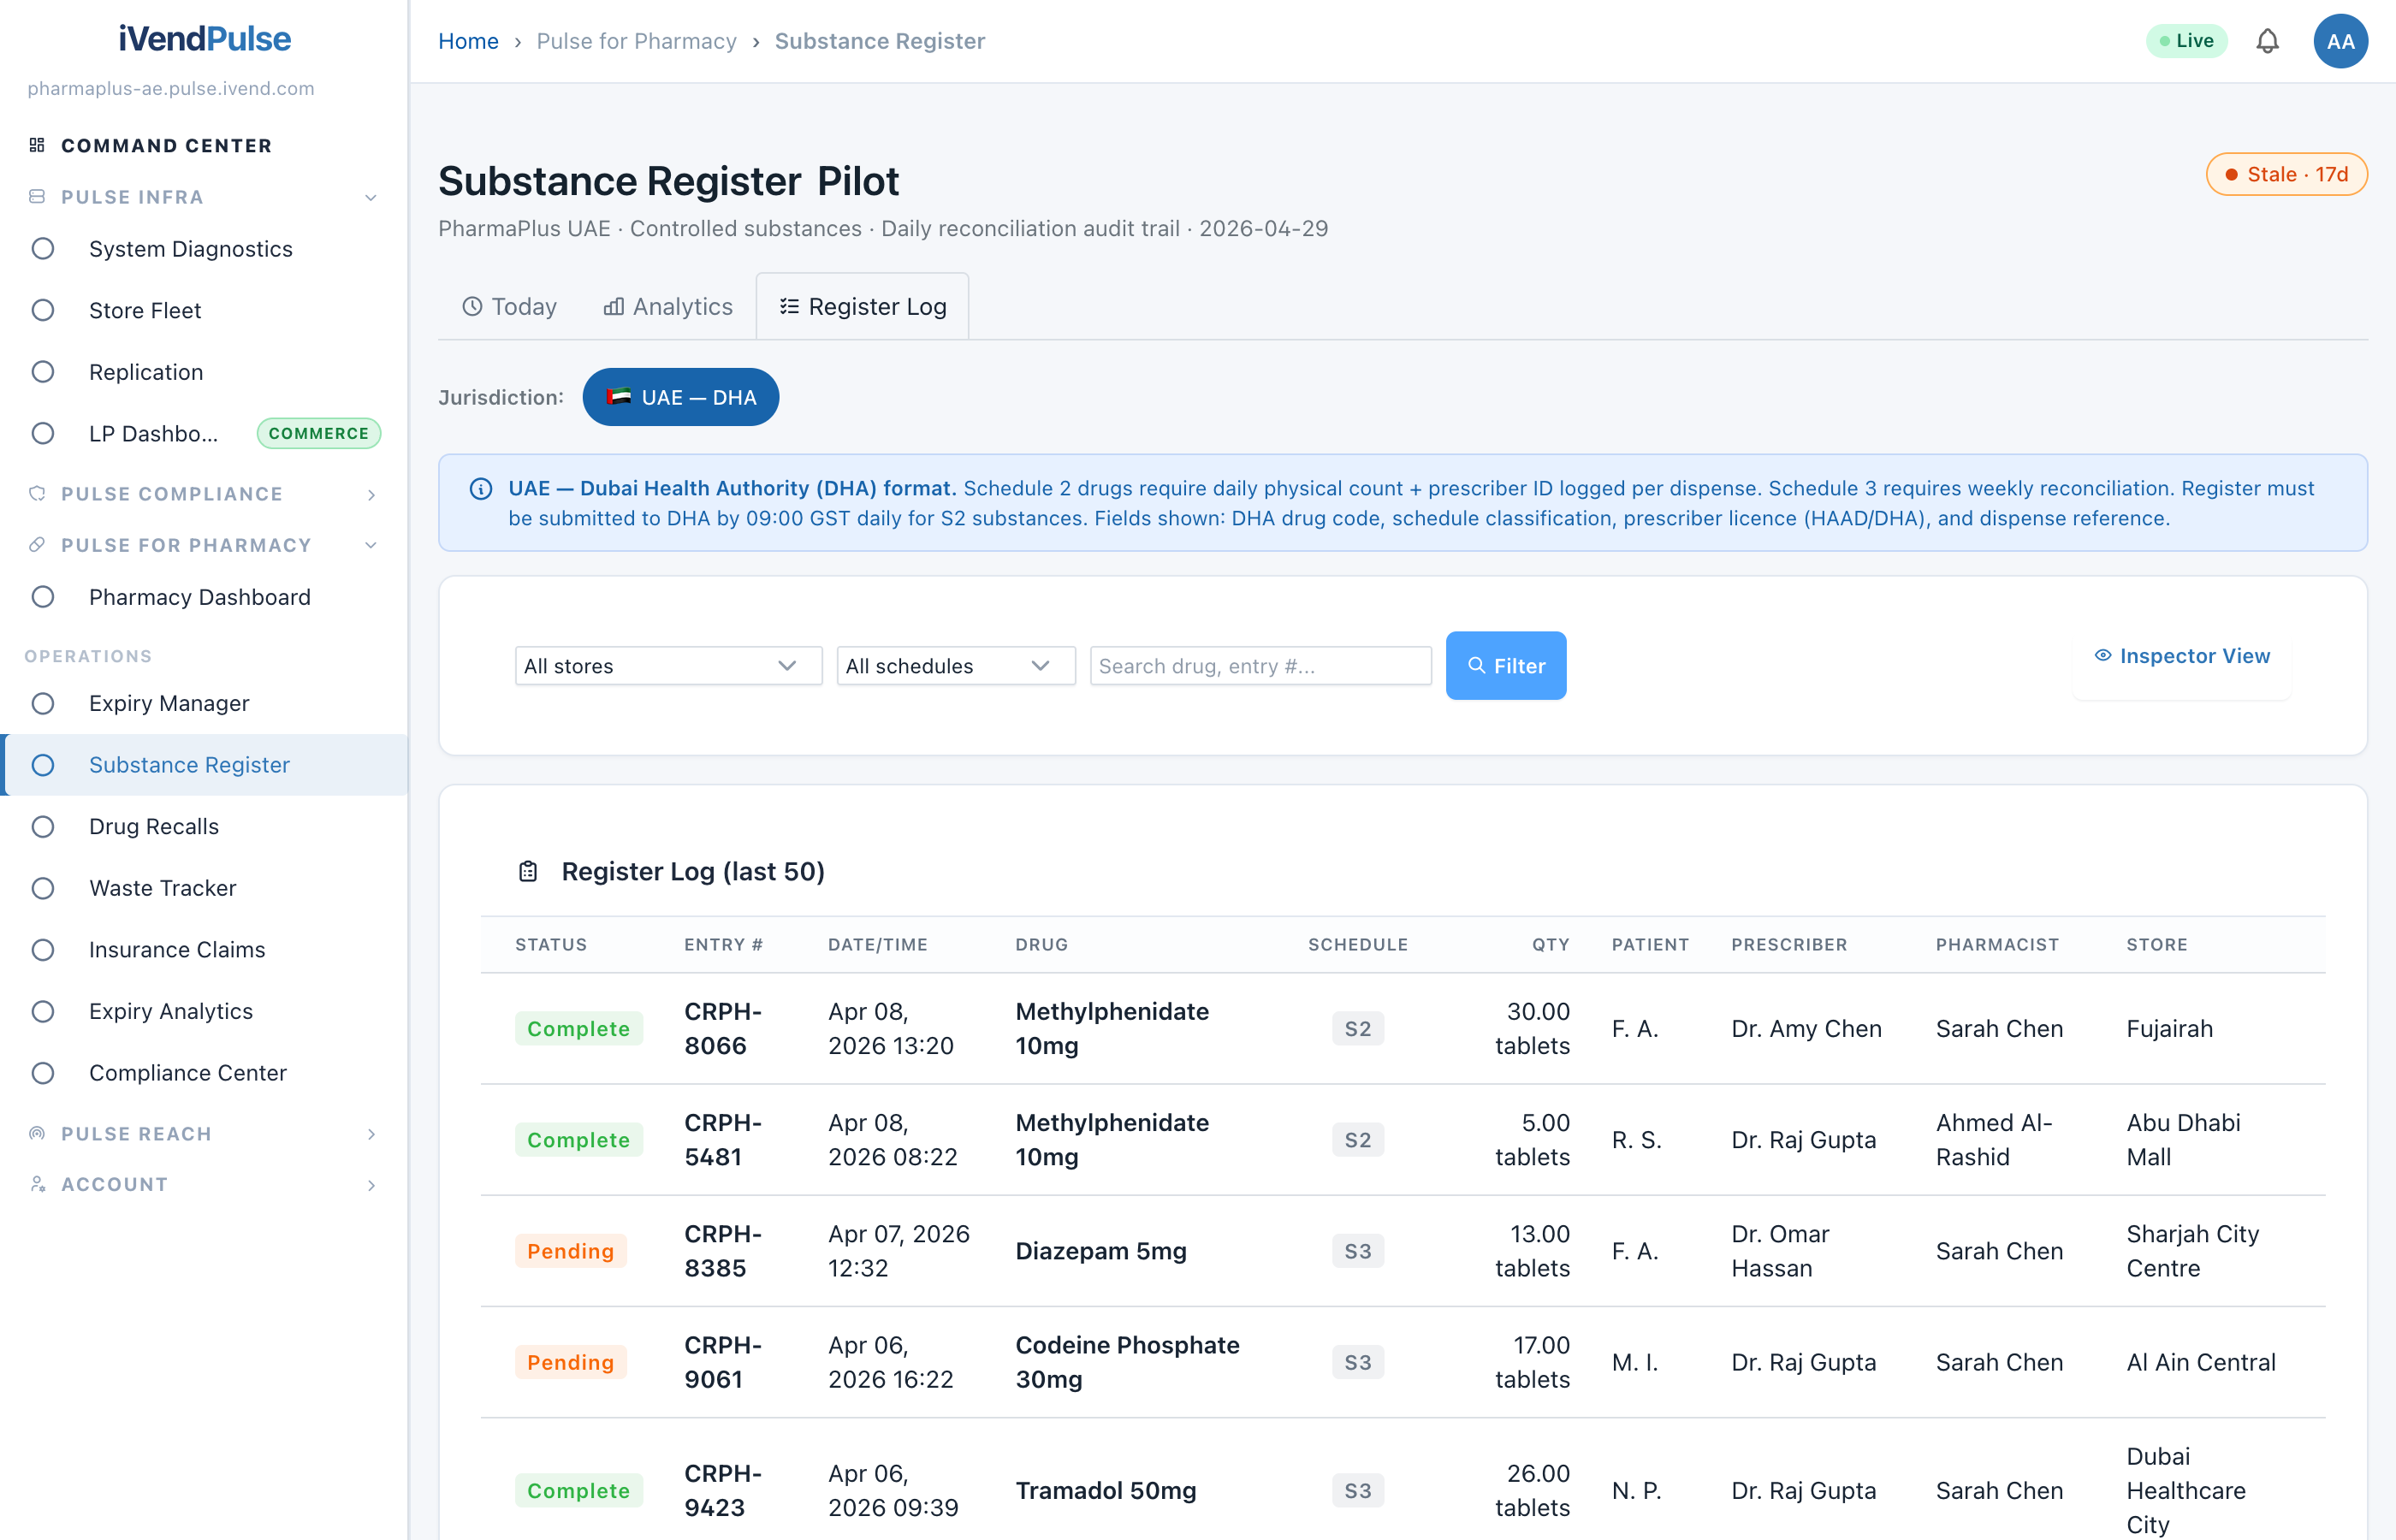
Task: Select the UAE — DHA jurisdiction pill
Action: 680,397
